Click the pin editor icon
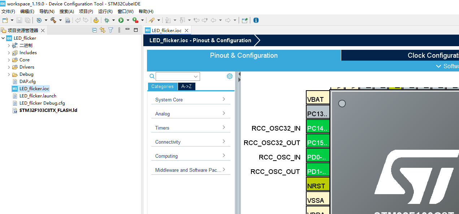The width and height of the screenshot is (459, 214). coord(244,20)
